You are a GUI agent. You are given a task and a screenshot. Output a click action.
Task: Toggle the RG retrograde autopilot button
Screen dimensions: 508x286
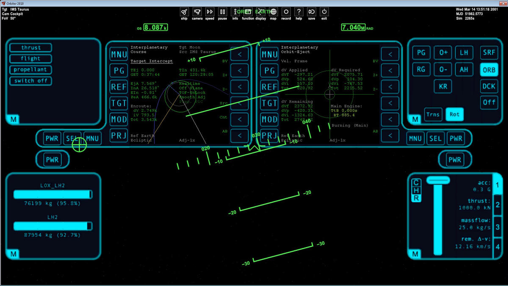pyautogui.click(x=421, y=69)
